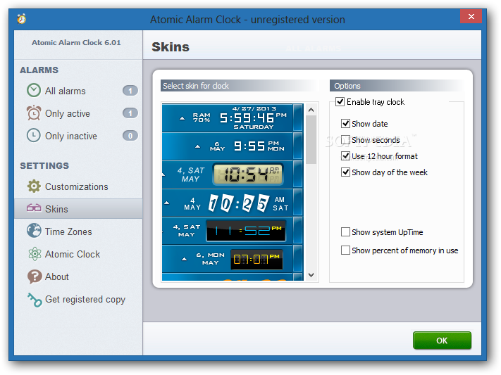Viewport: 501px width, 375px height.
Task: Click the Atomic Alarm Clock 6.01 label
Action: (76, 42)
